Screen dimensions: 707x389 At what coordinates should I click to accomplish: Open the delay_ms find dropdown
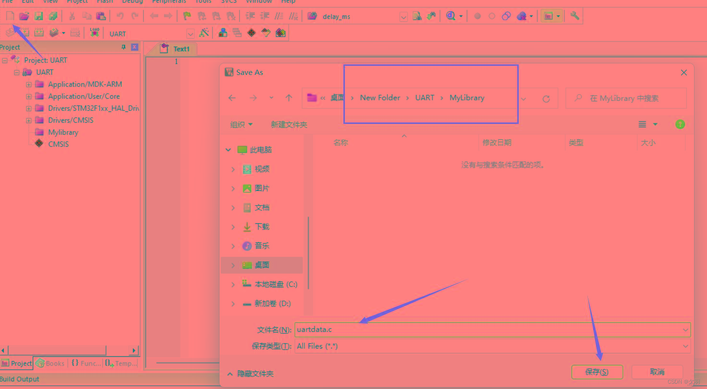click(x=403, y=17)
